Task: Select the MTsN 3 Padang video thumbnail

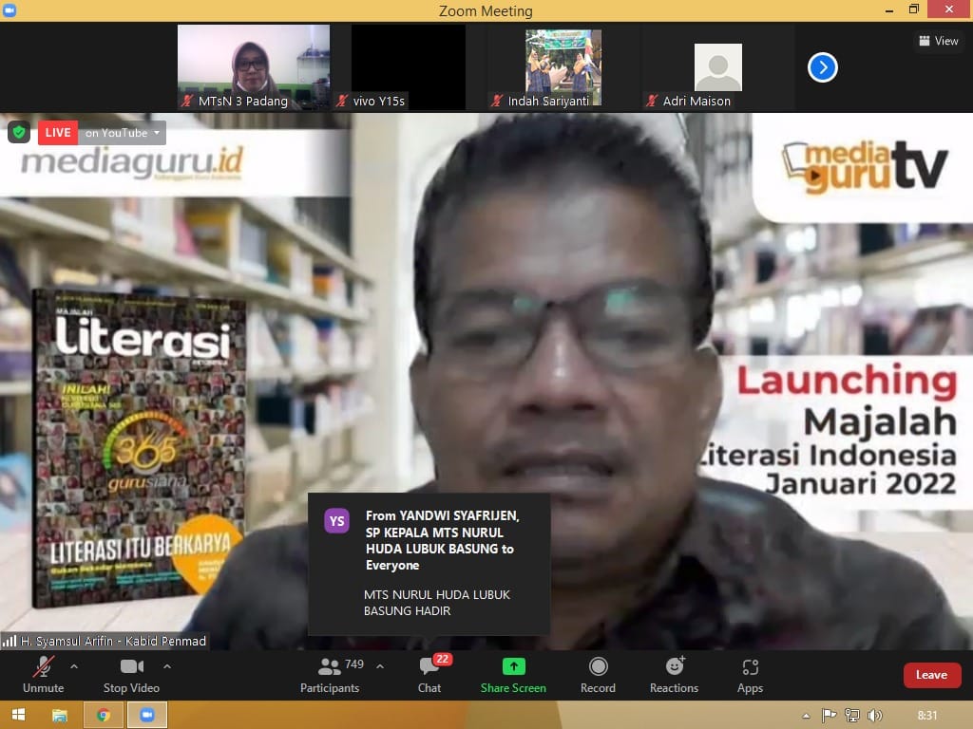Action: pyautogui.click(x=253, y=66)
